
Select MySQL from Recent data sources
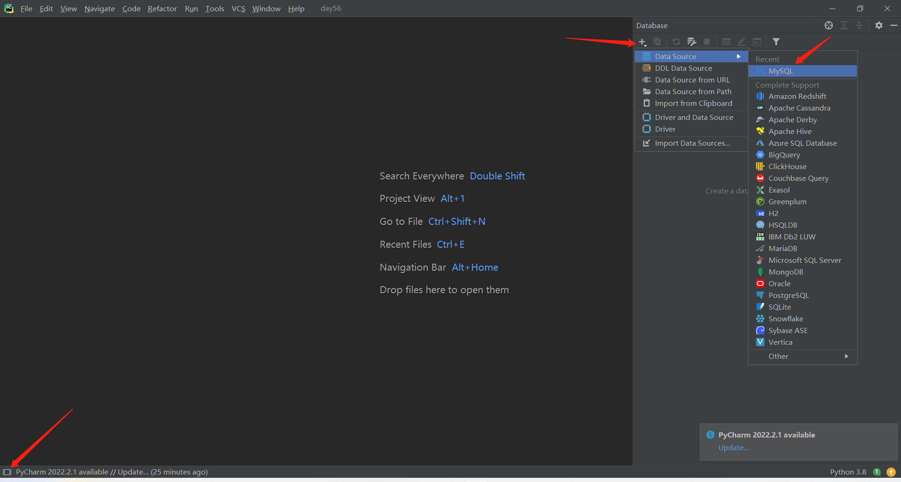(x=802, y=71)
